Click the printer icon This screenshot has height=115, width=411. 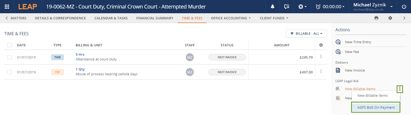376,18
